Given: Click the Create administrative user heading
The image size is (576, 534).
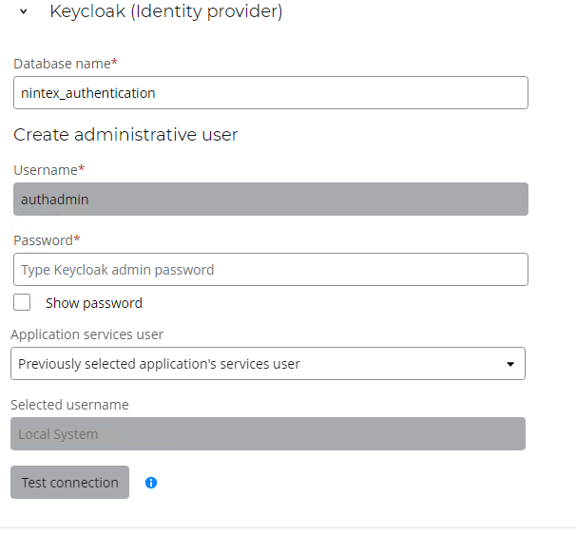Looking at the screenshot, I should point(125,135).
